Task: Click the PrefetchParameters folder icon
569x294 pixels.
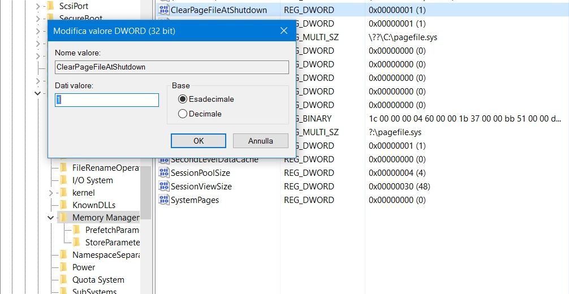Action: (x=76, y=230)
